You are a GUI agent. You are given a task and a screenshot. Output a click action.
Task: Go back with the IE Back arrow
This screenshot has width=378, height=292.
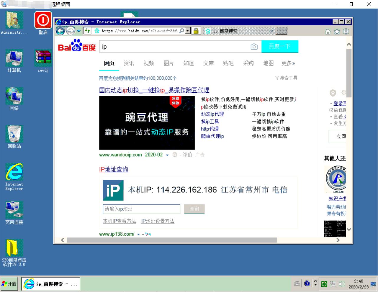coord(60,31)
